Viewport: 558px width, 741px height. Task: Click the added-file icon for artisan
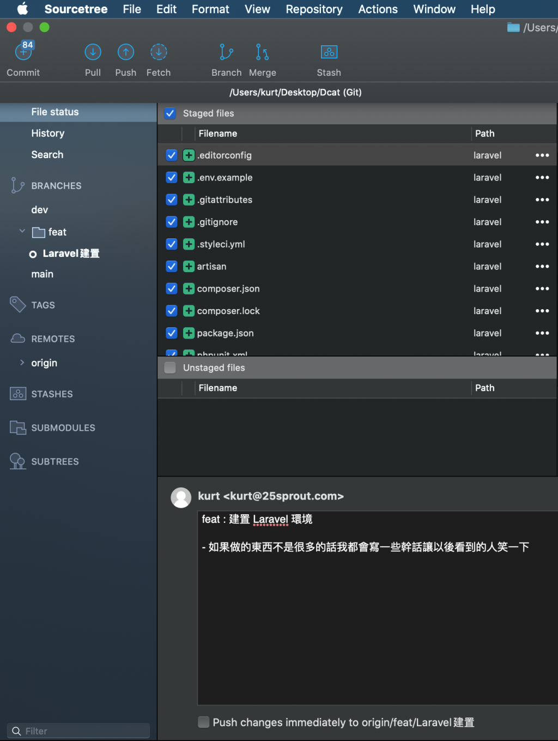tap(189, 267)
